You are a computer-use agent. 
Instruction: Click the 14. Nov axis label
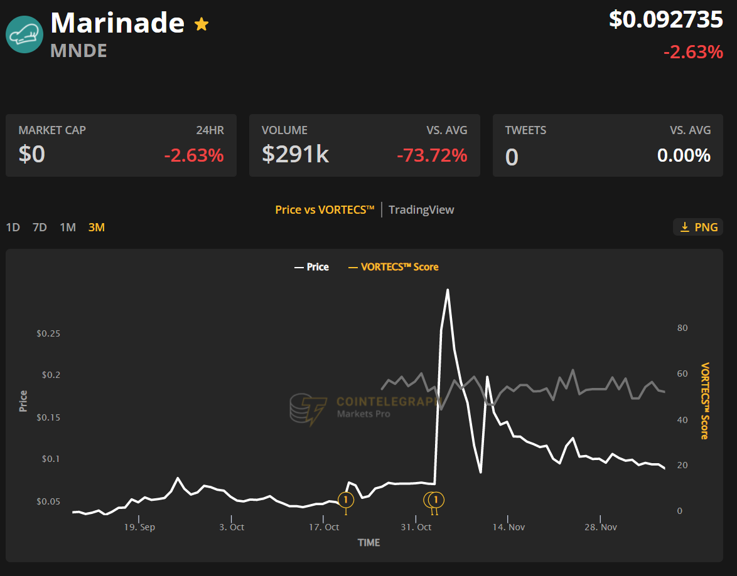pos(508,527)
